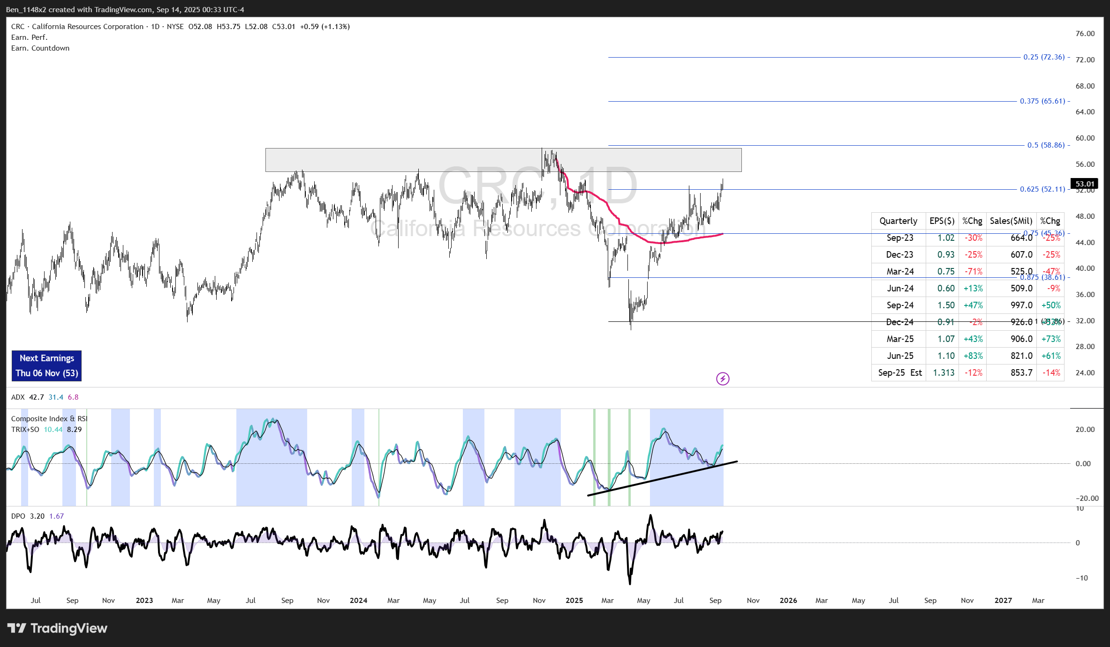Click the DPO indicator legend label
Viewport: 1110px width, 647px height.
click(18, 516)
